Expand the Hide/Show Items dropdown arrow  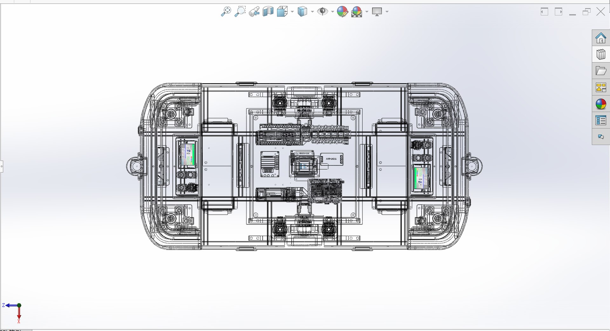coord(332,12)
